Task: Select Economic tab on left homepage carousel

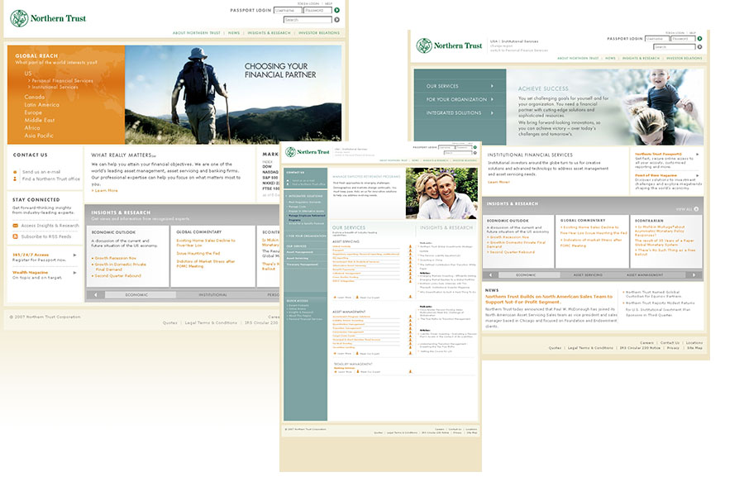Action: click(136, 295)
